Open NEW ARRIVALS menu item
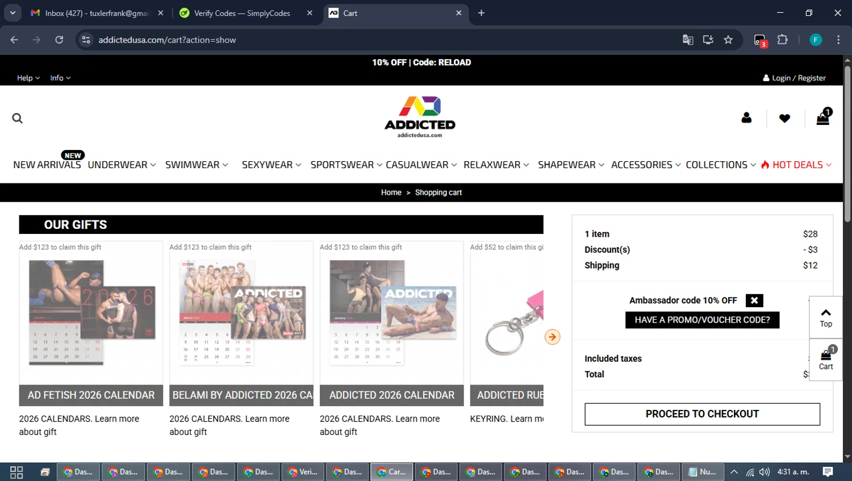The height and width of the screenshot is (481, 852). coord(47,165)
